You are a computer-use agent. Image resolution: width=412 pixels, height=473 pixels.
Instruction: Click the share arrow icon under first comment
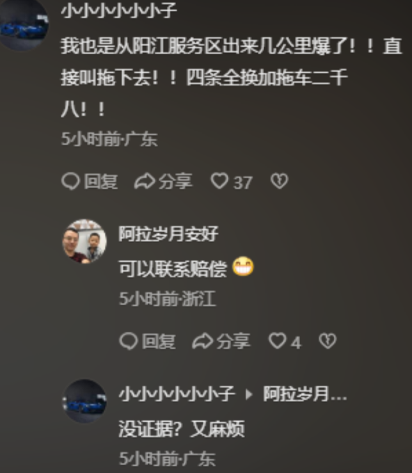[x=145, y=181]
